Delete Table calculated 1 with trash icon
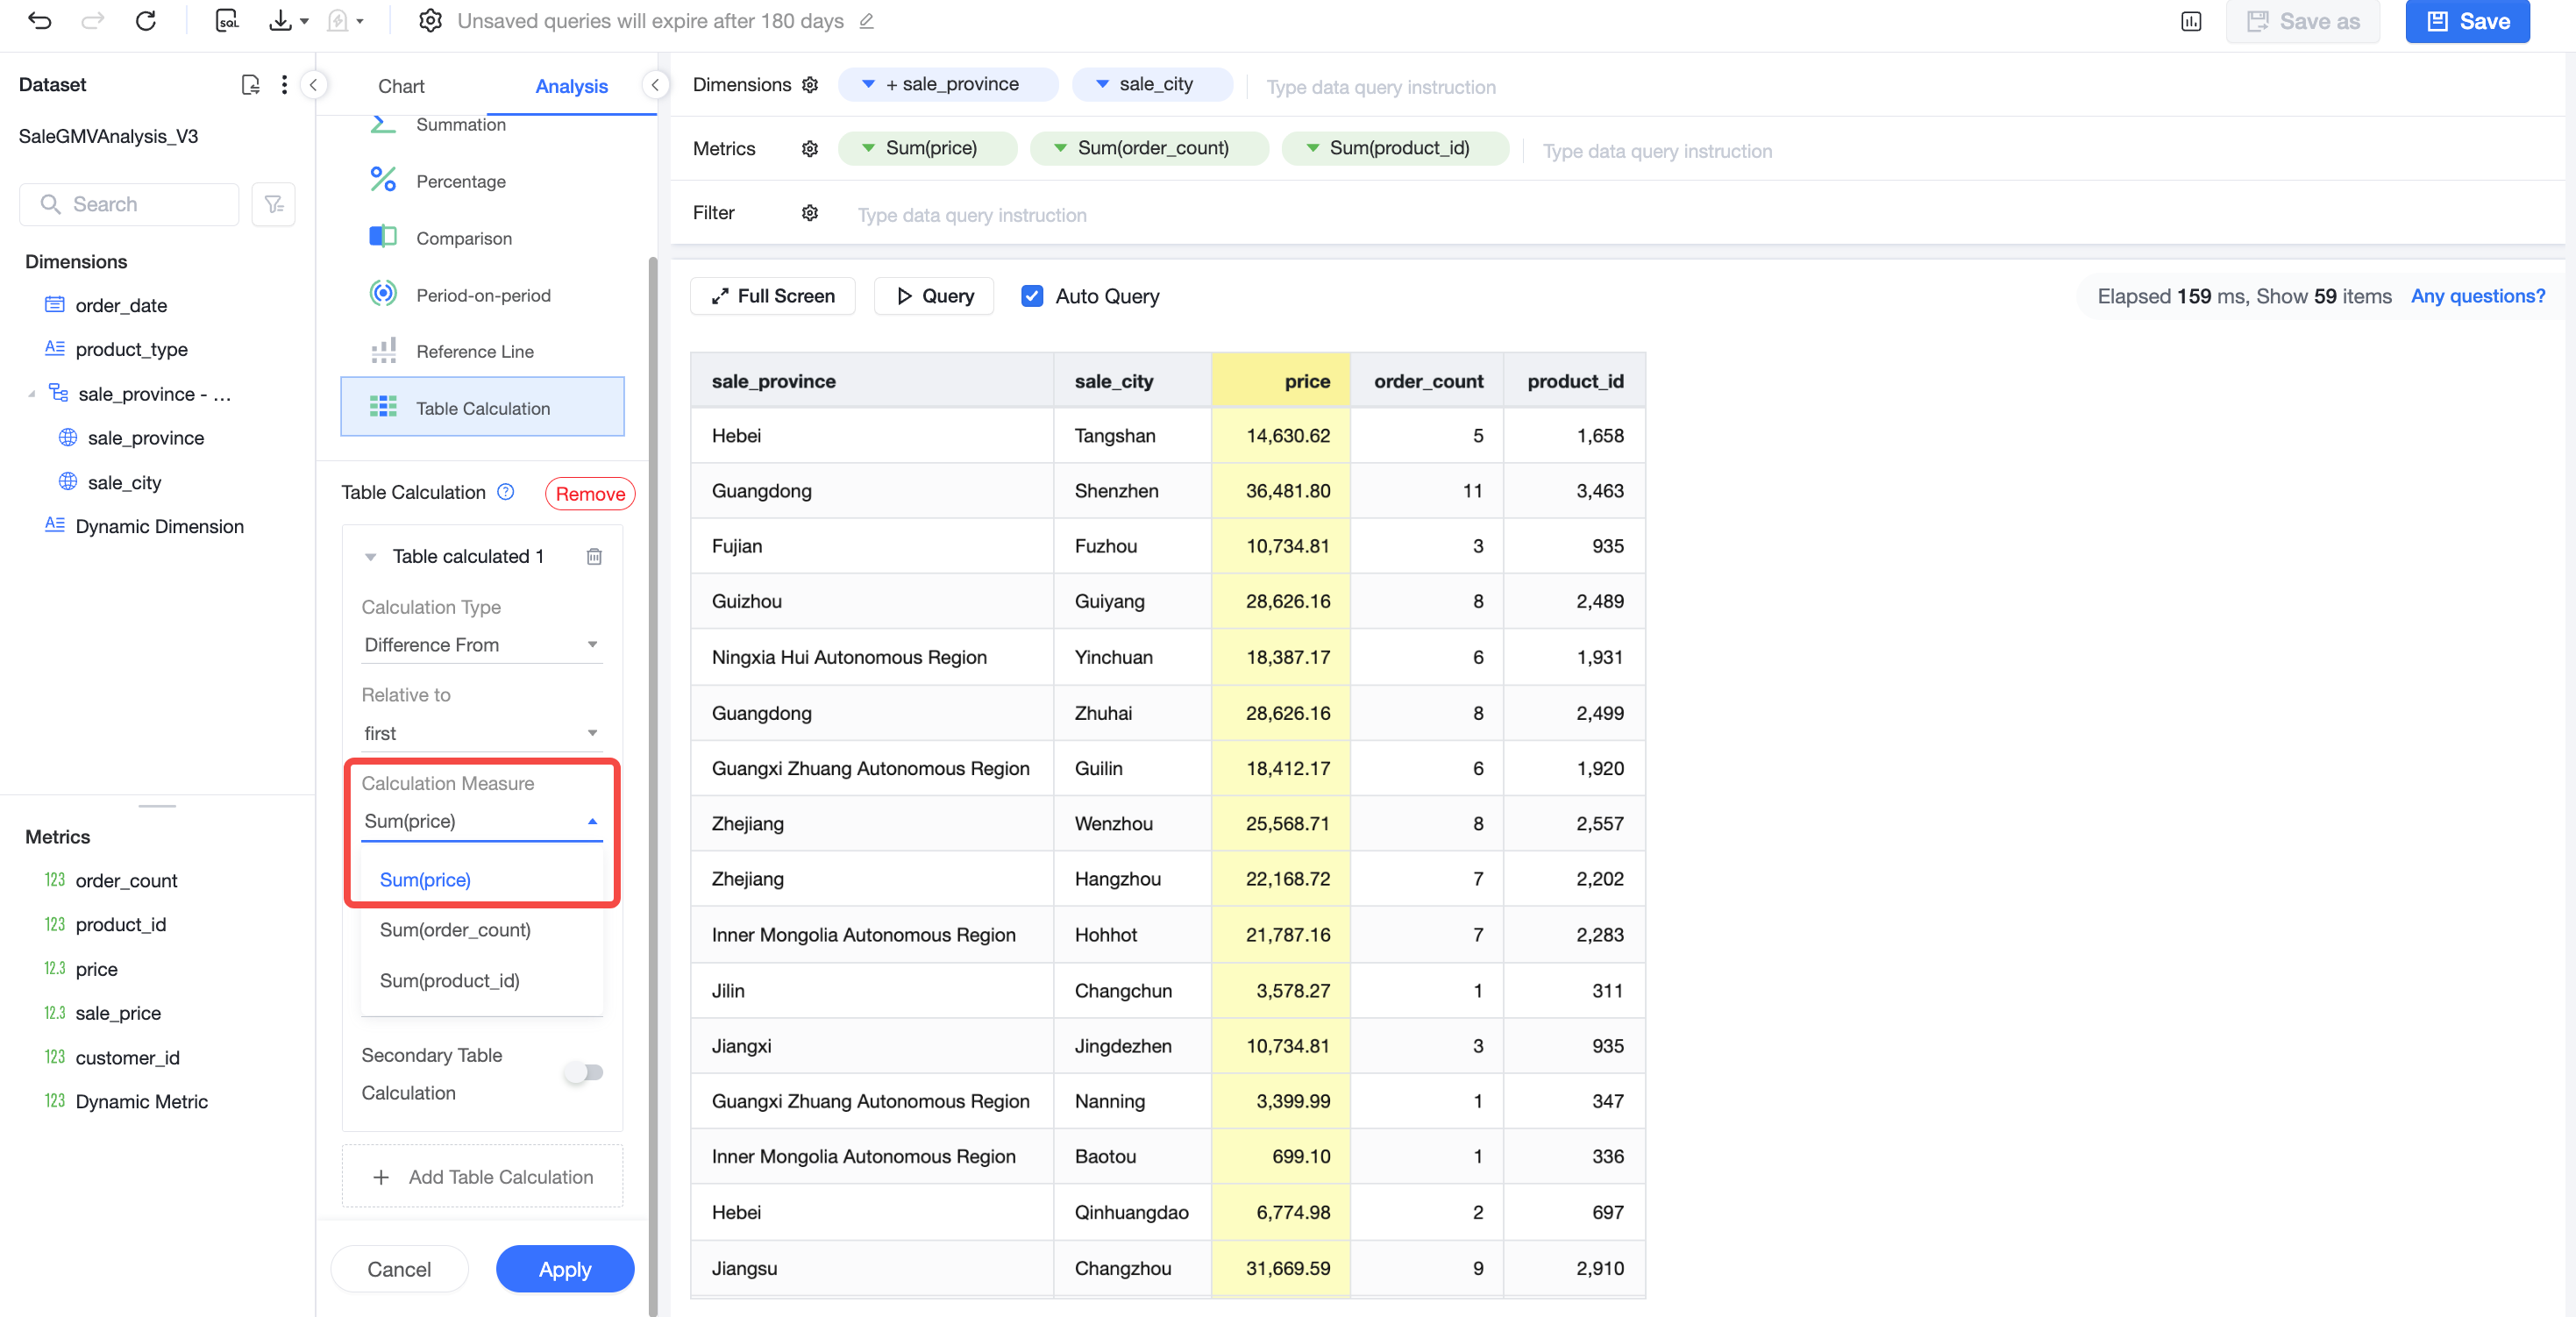This screenshot has width=2576, height=1317. [x=594, y=556]
